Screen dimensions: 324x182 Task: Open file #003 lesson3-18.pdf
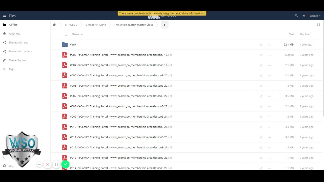[x=121, y=55]
